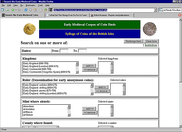Close the current tab with red X

click(x=180, y=15)
